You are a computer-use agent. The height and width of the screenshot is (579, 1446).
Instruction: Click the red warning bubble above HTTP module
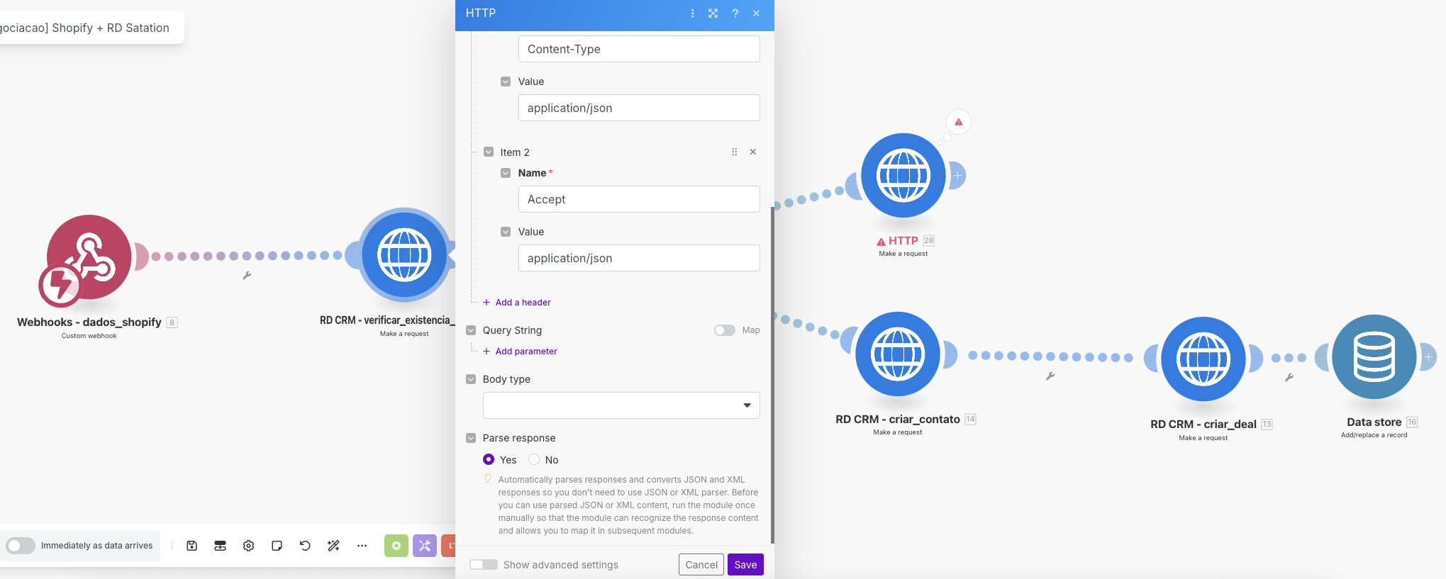point(958,122)
